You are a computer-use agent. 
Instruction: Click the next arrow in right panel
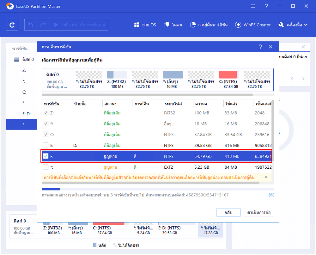tap(303, 79)
